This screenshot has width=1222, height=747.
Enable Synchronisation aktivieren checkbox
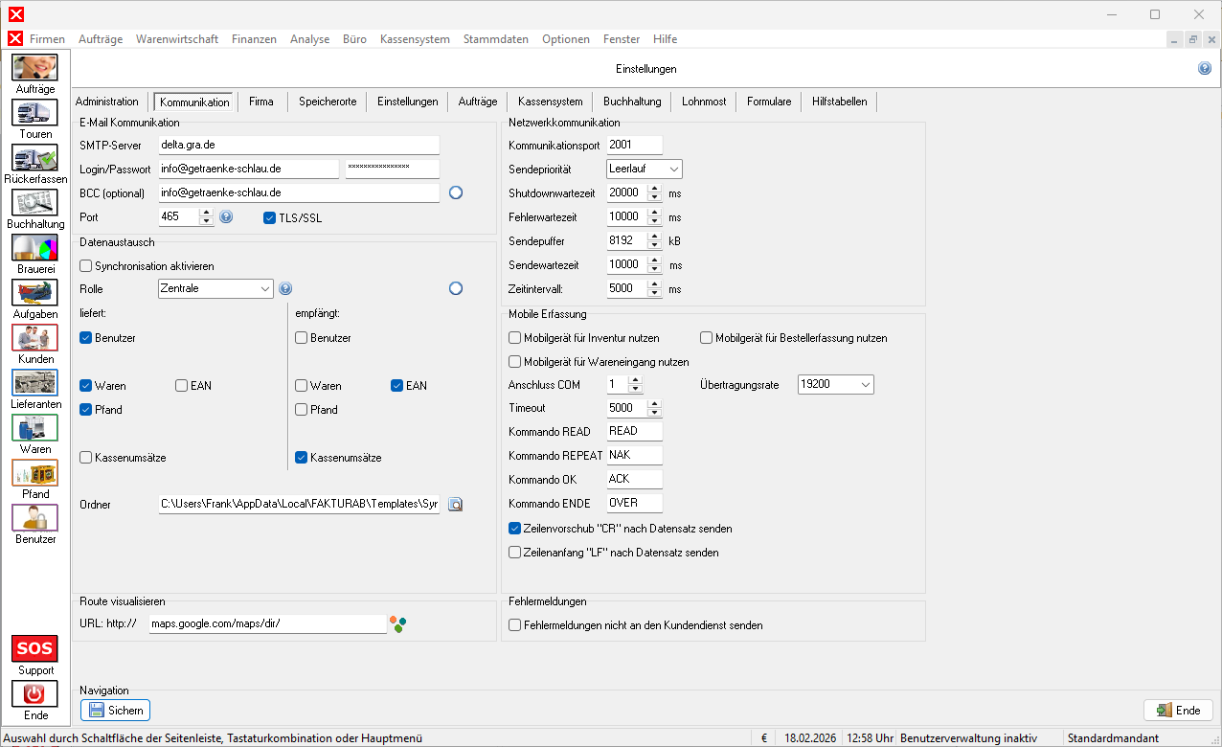pos(86,265)
